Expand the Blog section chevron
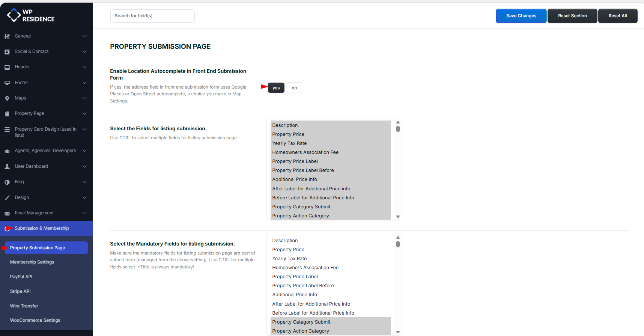 84,182
